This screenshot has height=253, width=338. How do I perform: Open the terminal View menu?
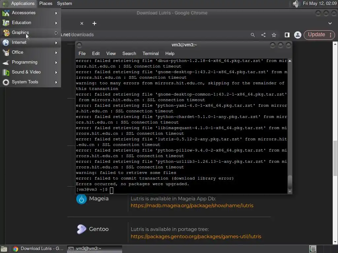(111, 54)
